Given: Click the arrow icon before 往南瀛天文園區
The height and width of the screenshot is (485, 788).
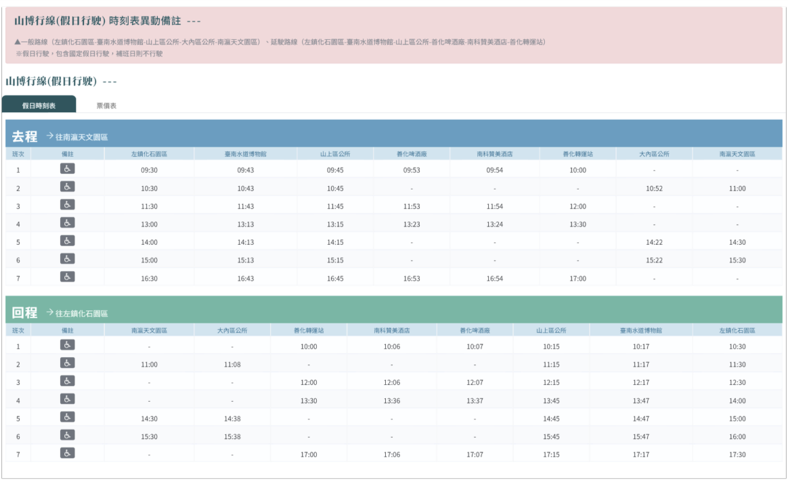Looking at the screenshot, I should tap(50, 136).
